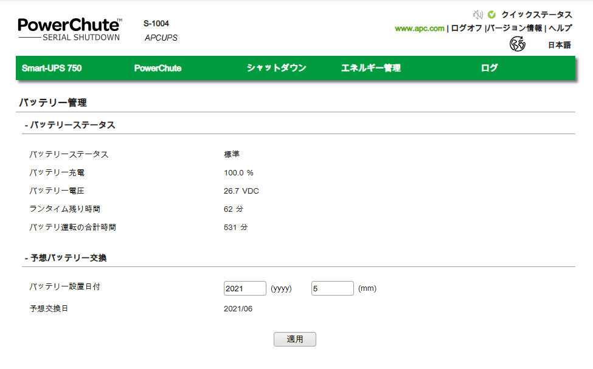The height and width of the screenshot is (369, 593).
Task: Click ログオフ to log off
Action: 466,29
